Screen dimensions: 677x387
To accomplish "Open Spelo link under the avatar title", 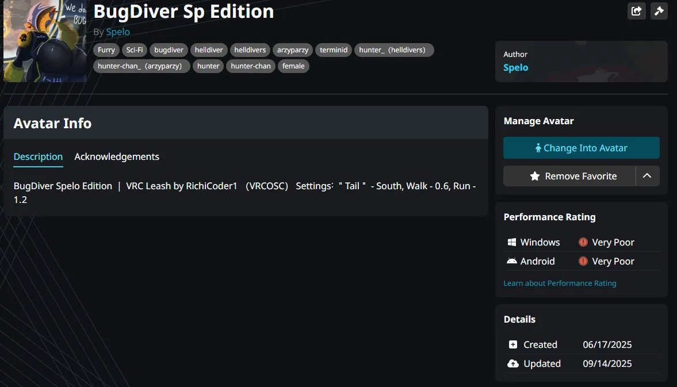I will (x=118, y=32).
